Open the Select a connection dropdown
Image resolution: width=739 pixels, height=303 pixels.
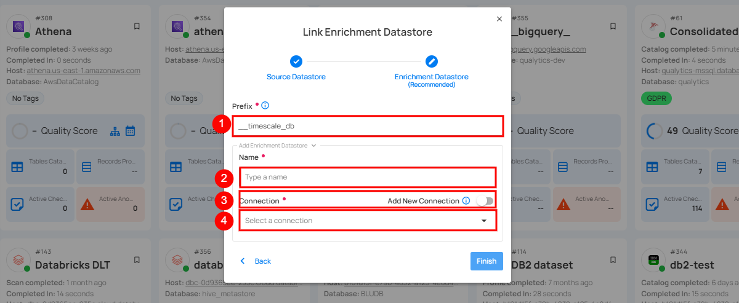367,221
